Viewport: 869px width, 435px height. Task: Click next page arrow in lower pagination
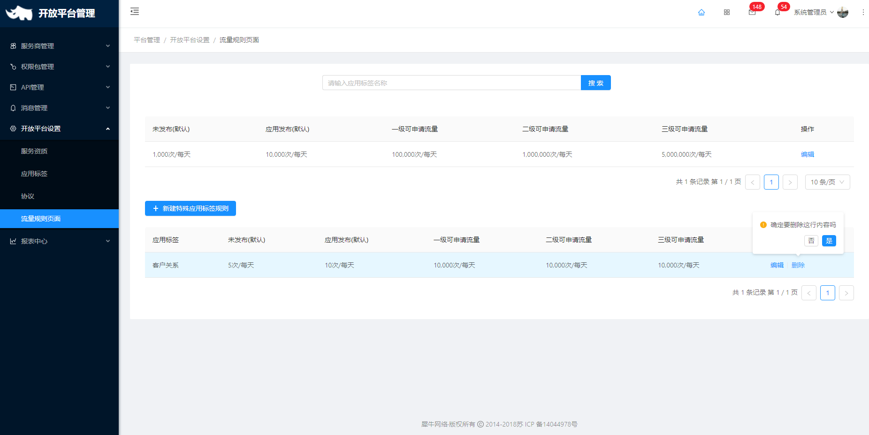click(x=846, y=293)
